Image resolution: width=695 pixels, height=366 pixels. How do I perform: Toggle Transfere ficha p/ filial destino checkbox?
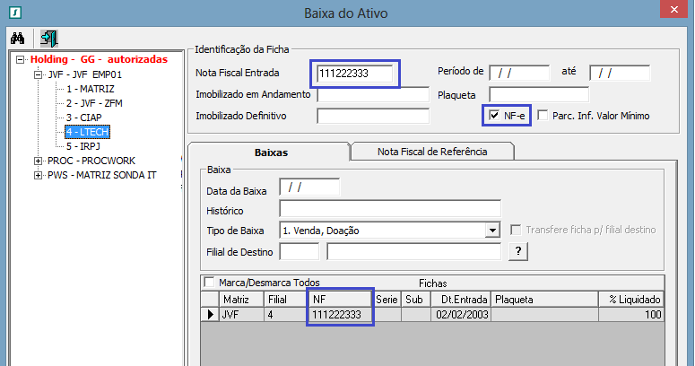(516, 230)
